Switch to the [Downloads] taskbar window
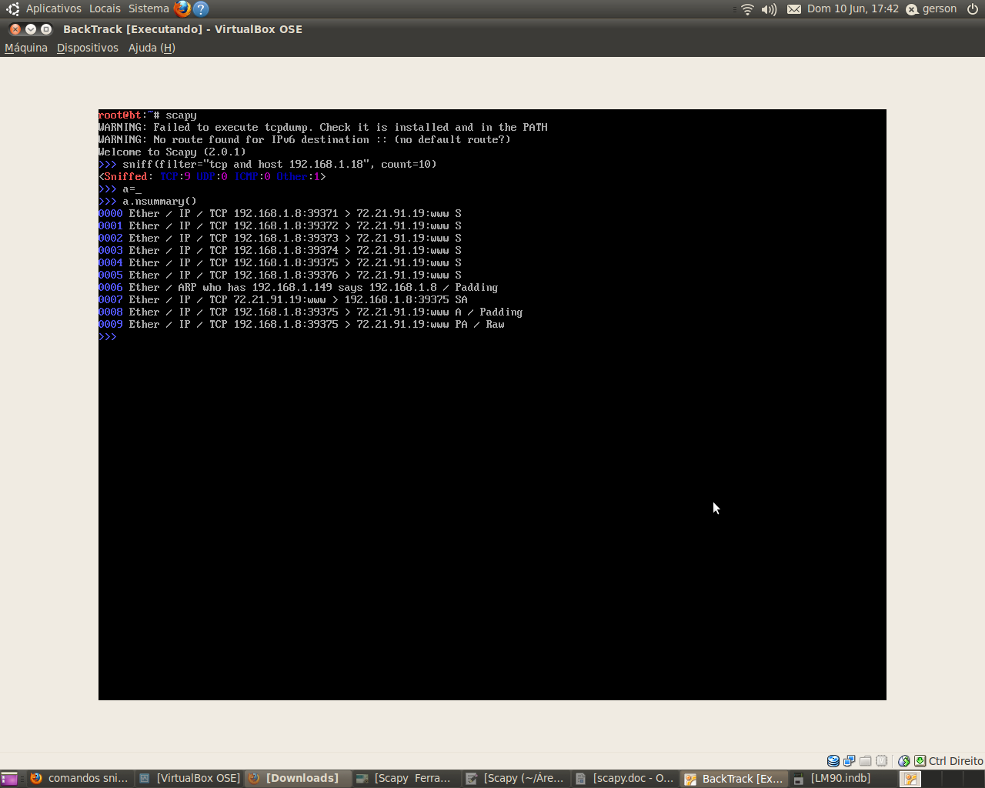The width and height of the screenshot is (985, 788). click(x=298, y=779)
